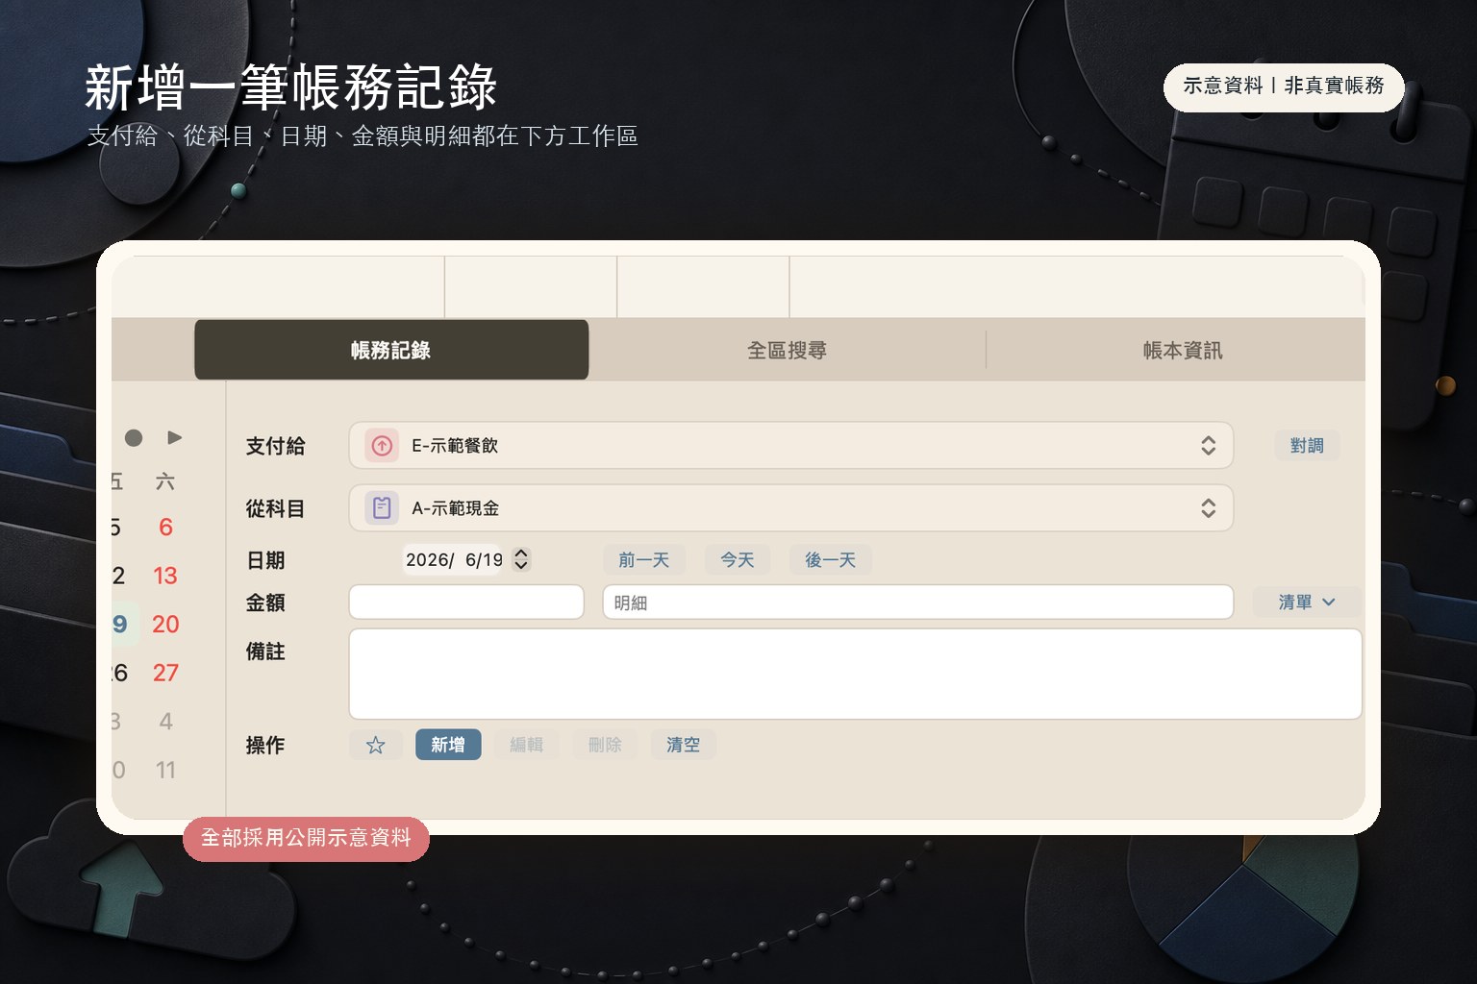Open the 支付給 account dropdown E-示範餐飲
The image size is (1477, 984).
pos(790,446)
